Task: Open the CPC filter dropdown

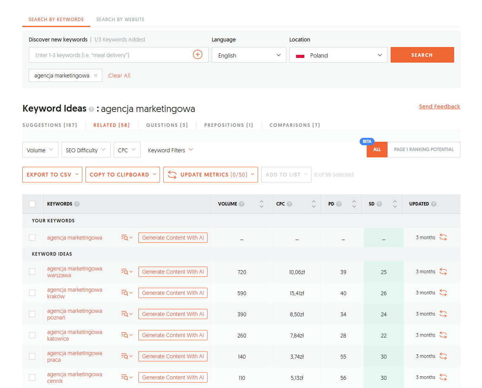Action: pyautogui.click(x=127, y=150)
